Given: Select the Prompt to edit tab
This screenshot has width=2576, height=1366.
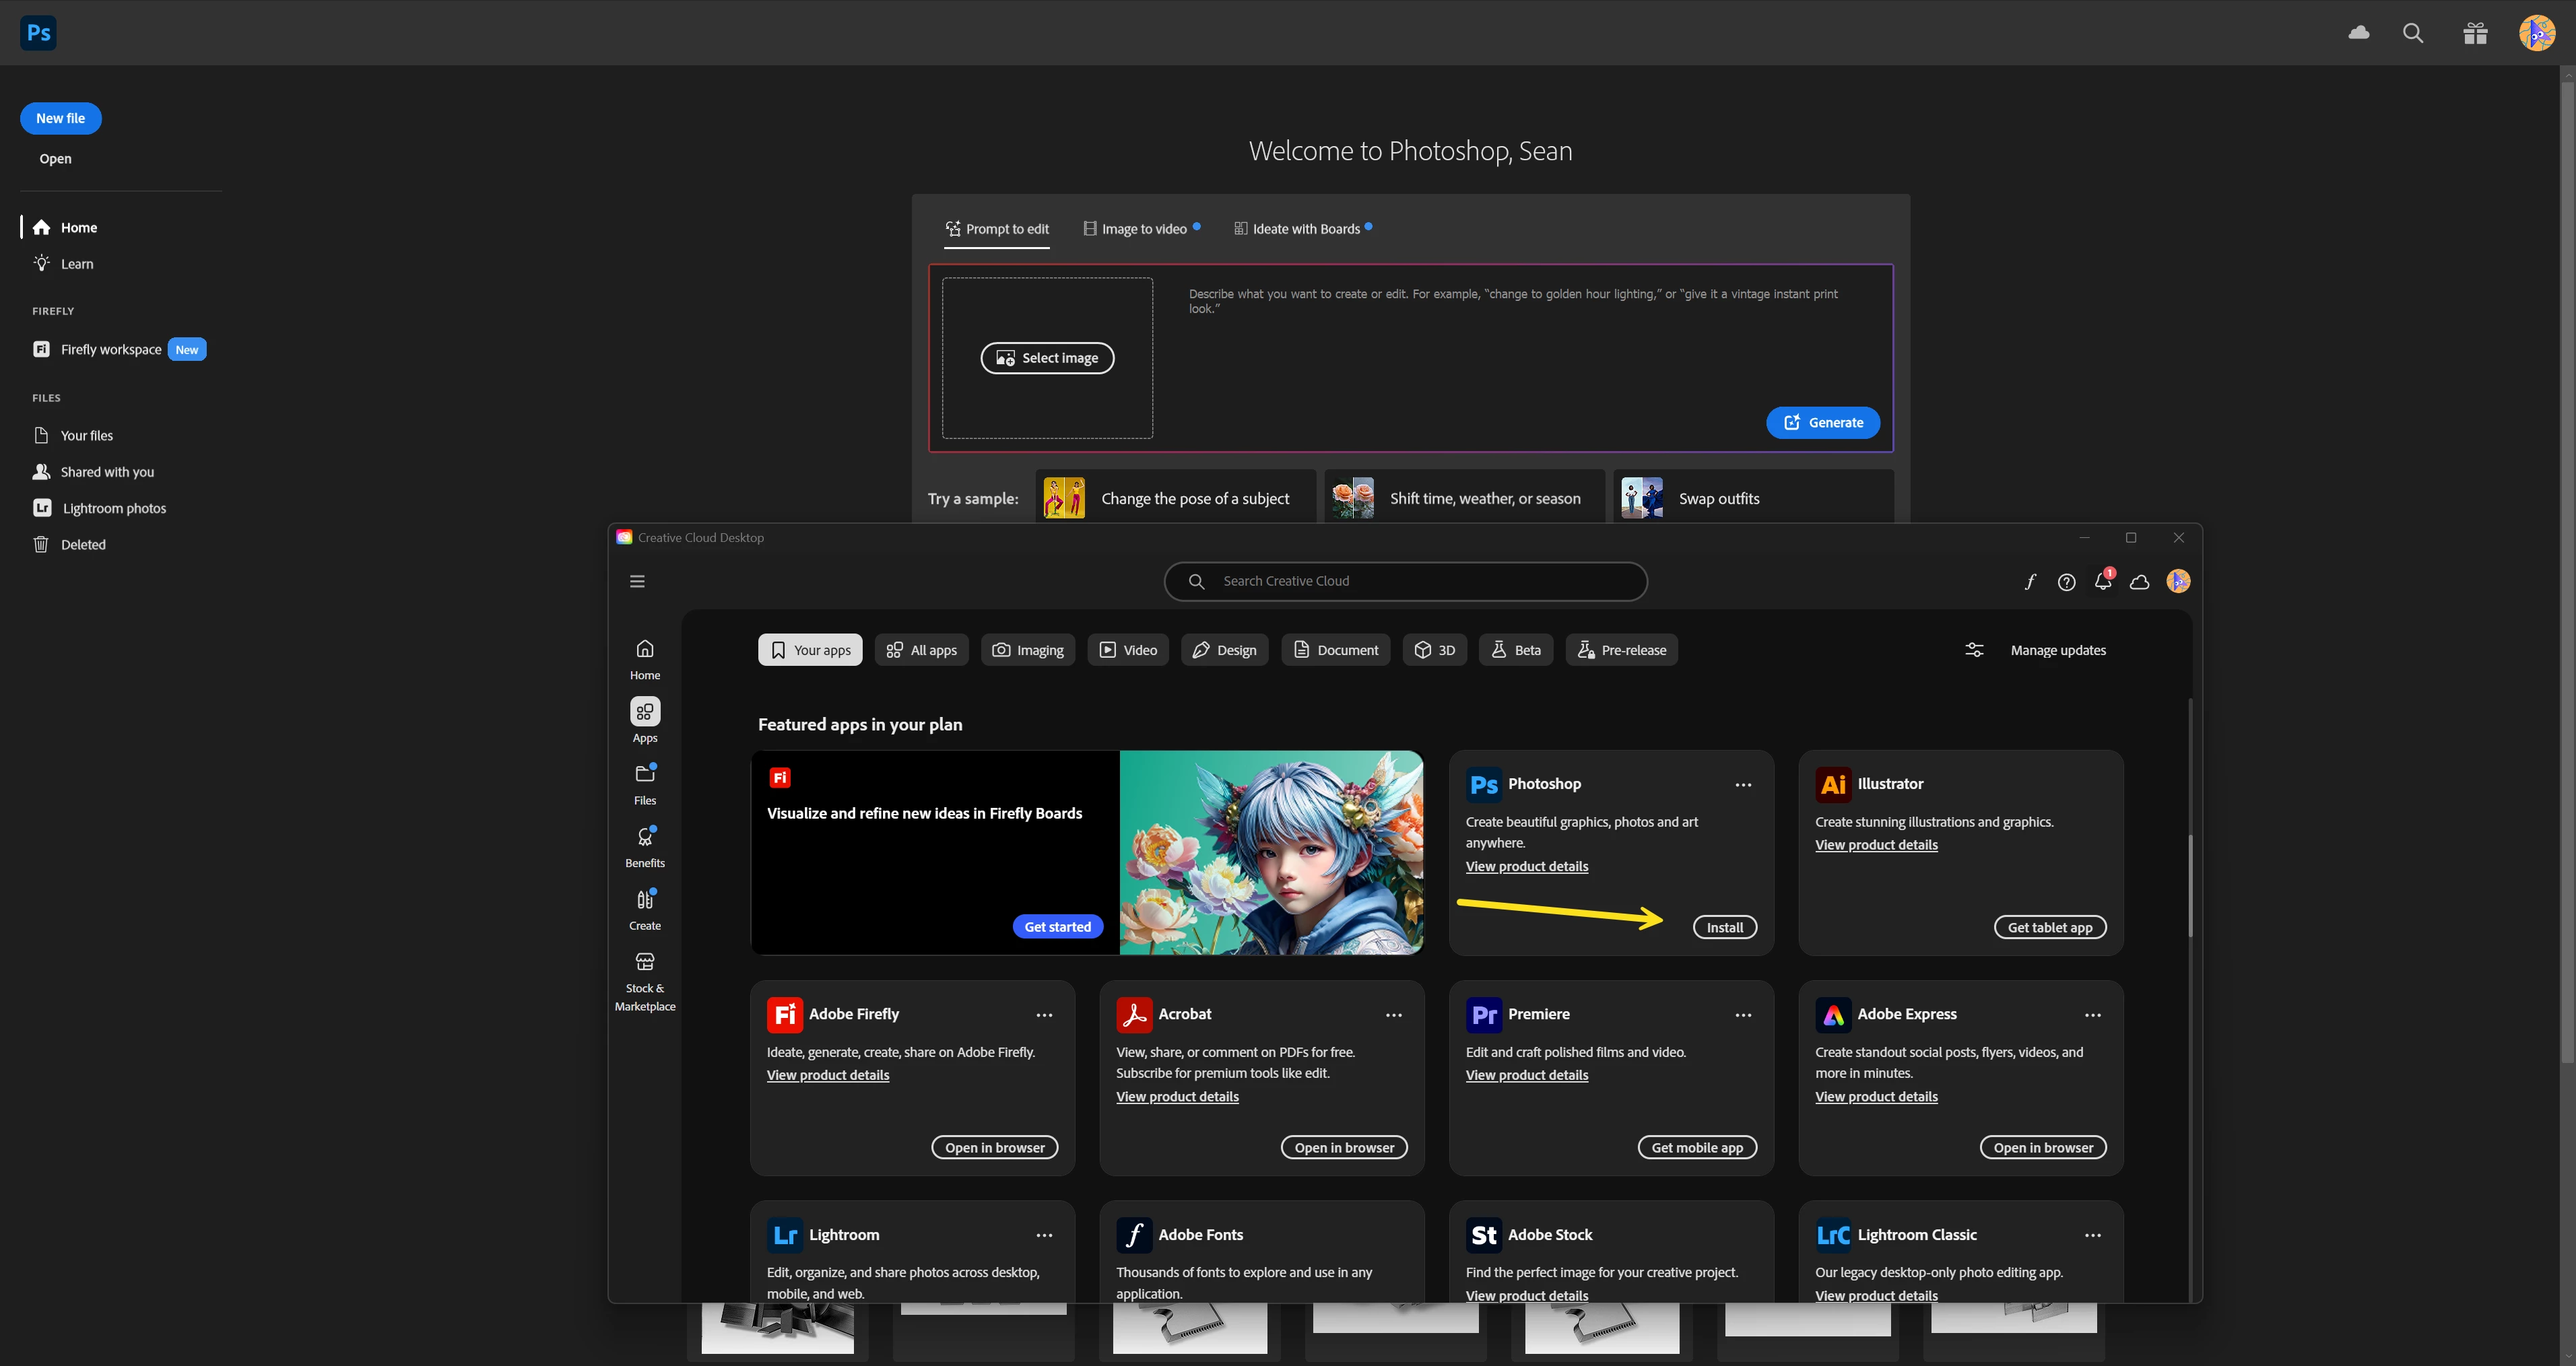Looking at the screenshot, I should (x=997, y=229).
